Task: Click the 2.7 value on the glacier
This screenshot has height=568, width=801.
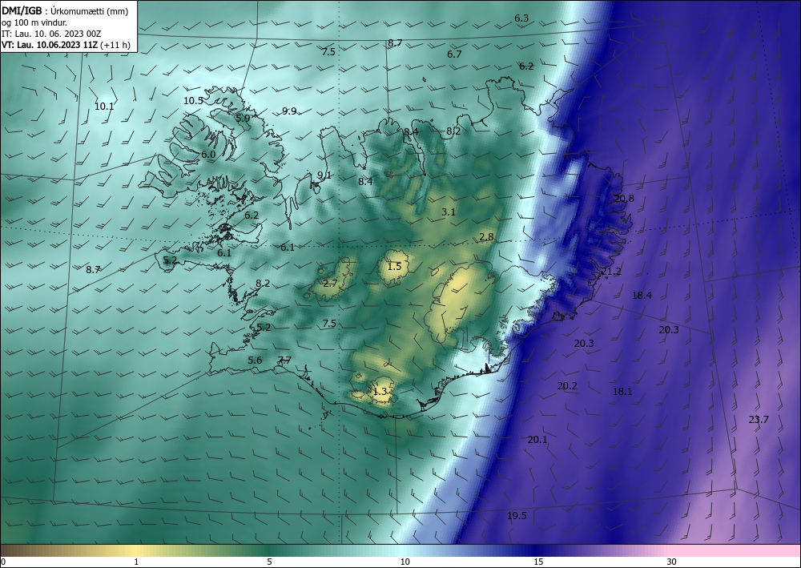Action: click(x=330, y=283)
